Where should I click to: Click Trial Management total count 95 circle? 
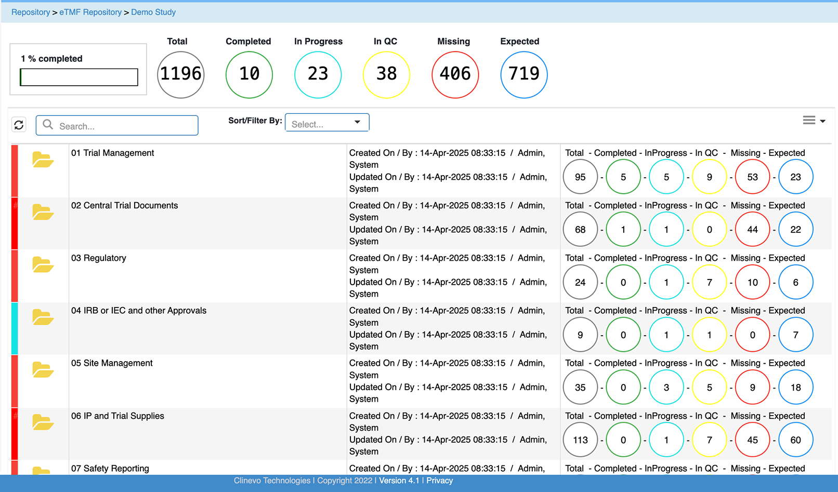580,177
